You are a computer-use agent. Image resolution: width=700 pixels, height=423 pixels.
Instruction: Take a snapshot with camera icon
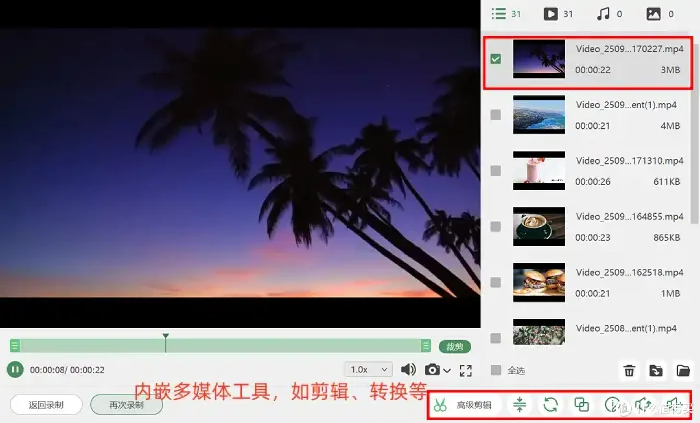432,370
